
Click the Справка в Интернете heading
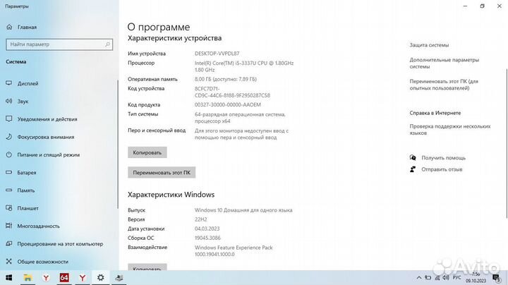point(435,113)
